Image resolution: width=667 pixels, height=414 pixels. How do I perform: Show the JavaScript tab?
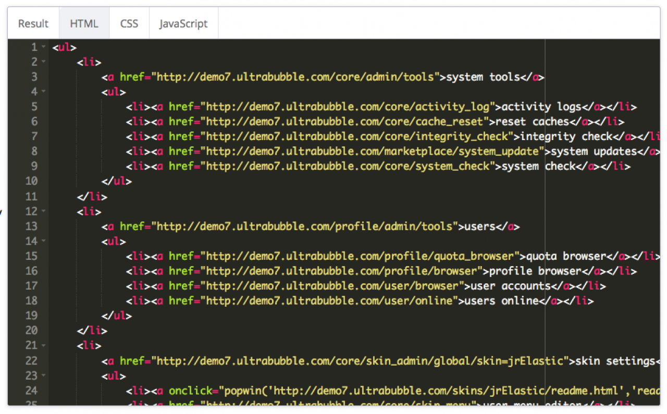point(183,24)
